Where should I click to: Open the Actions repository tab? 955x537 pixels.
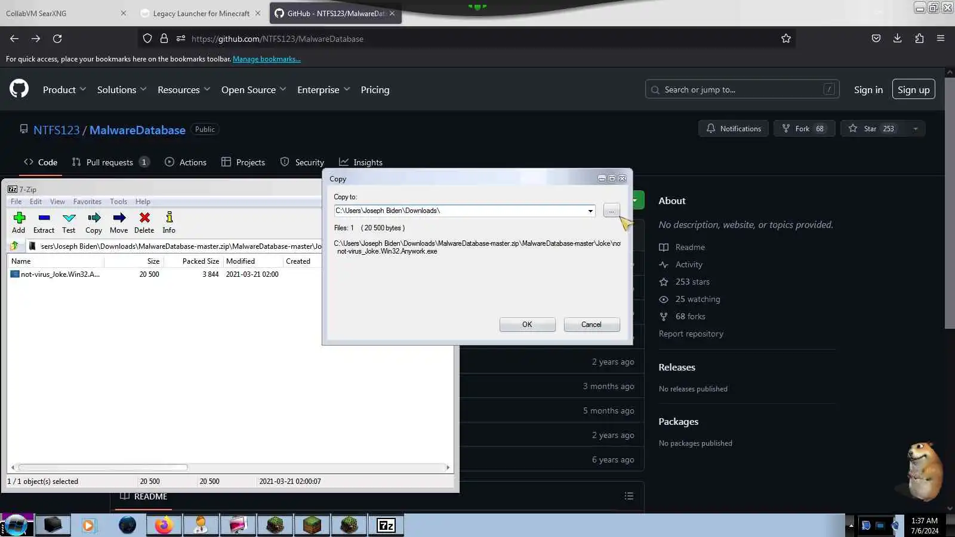tap(186, 162)
